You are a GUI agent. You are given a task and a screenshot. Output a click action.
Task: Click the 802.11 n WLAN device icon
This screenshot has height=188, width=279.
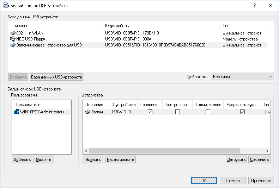click(13, 33)
